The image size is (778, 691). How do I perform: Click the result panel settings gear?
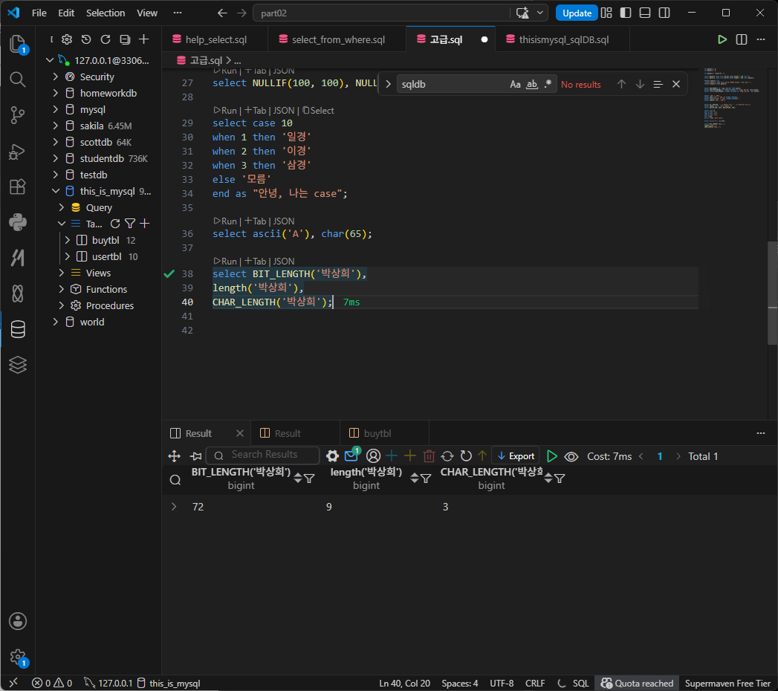tap(332, 456)
